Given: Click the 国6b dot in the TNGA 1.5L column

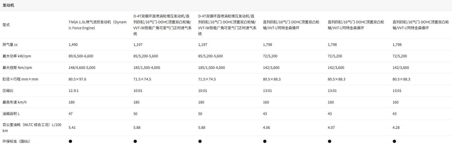Looking at the screenshot, I should coord(70,141).
